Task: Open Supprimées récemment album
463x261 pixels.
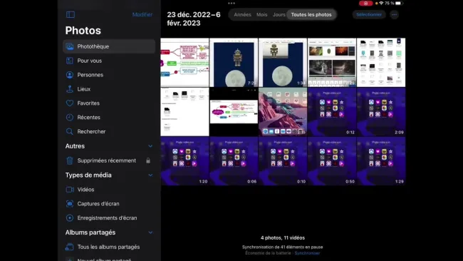Action: (109, 160)
